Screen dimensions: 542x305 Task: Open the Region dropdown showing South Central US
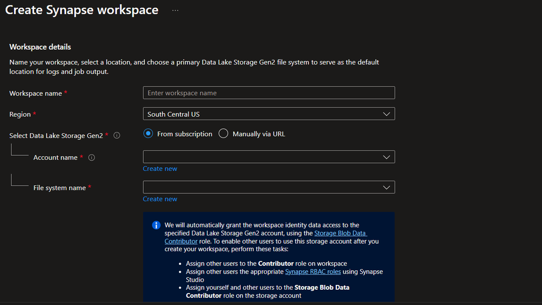tap(269, 114)
